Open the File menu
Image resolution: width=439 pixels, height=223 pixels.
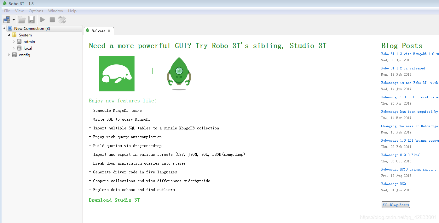point(7,11)
